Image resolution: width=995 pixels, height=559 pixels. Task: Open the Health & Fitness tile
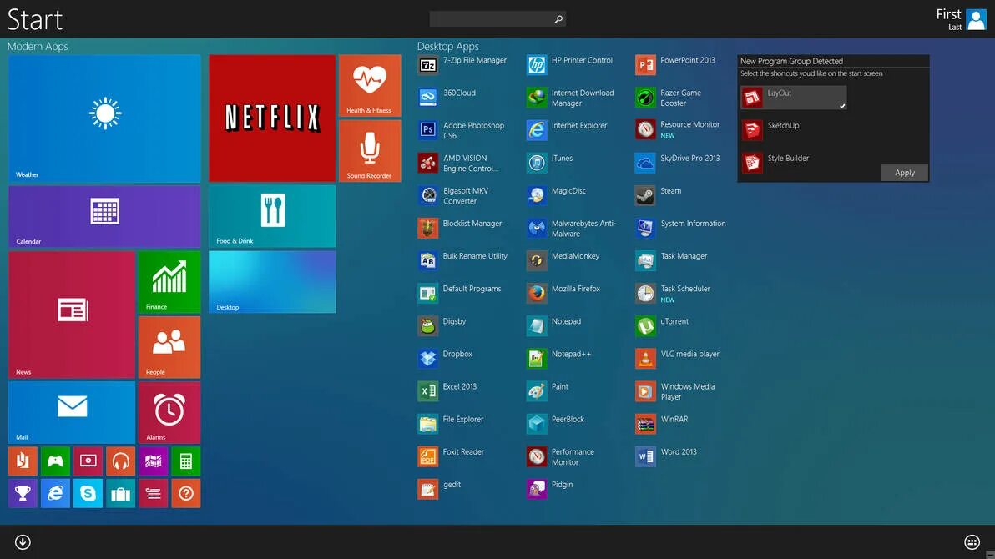click(369, 86)
